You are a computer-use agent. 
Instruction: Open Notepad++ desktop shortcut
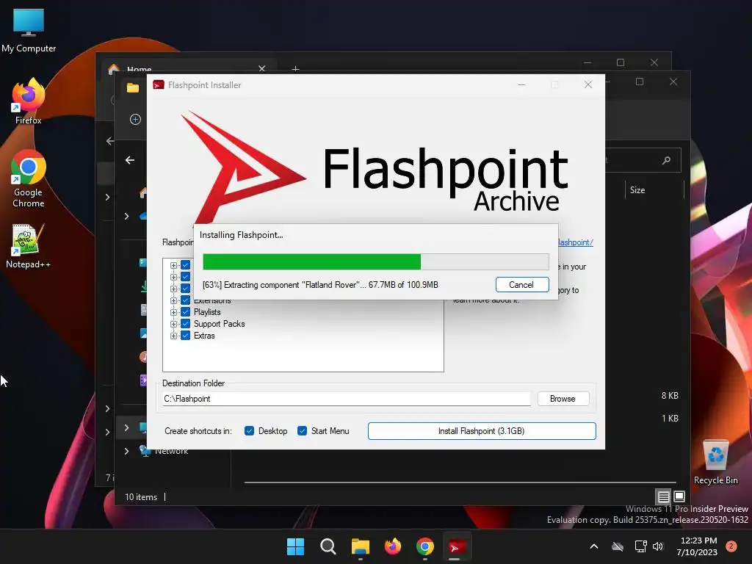tap(29, 246)
